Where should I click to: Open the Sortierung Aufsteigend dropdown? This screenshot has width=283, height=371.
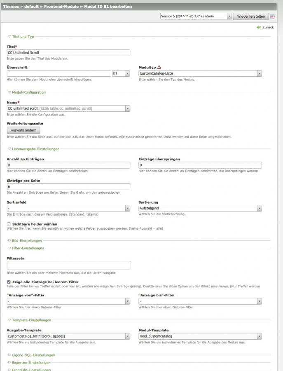tap(200, 209)
